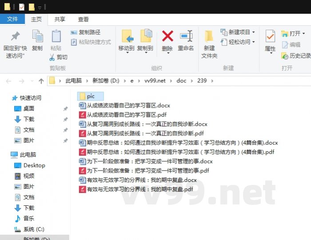Screen dimensions: 311x240
Task: Select 期中反思总结 (4篇合集).docx file
Action: [x=179, y=143]
